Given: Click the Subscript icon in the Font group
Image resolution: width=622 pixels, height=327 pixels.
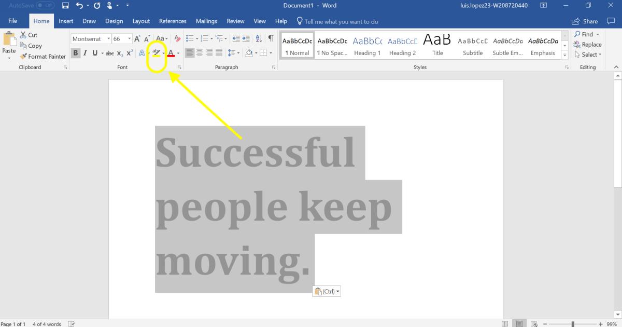Looking at the screenshot, I should (x=120, y=53).
